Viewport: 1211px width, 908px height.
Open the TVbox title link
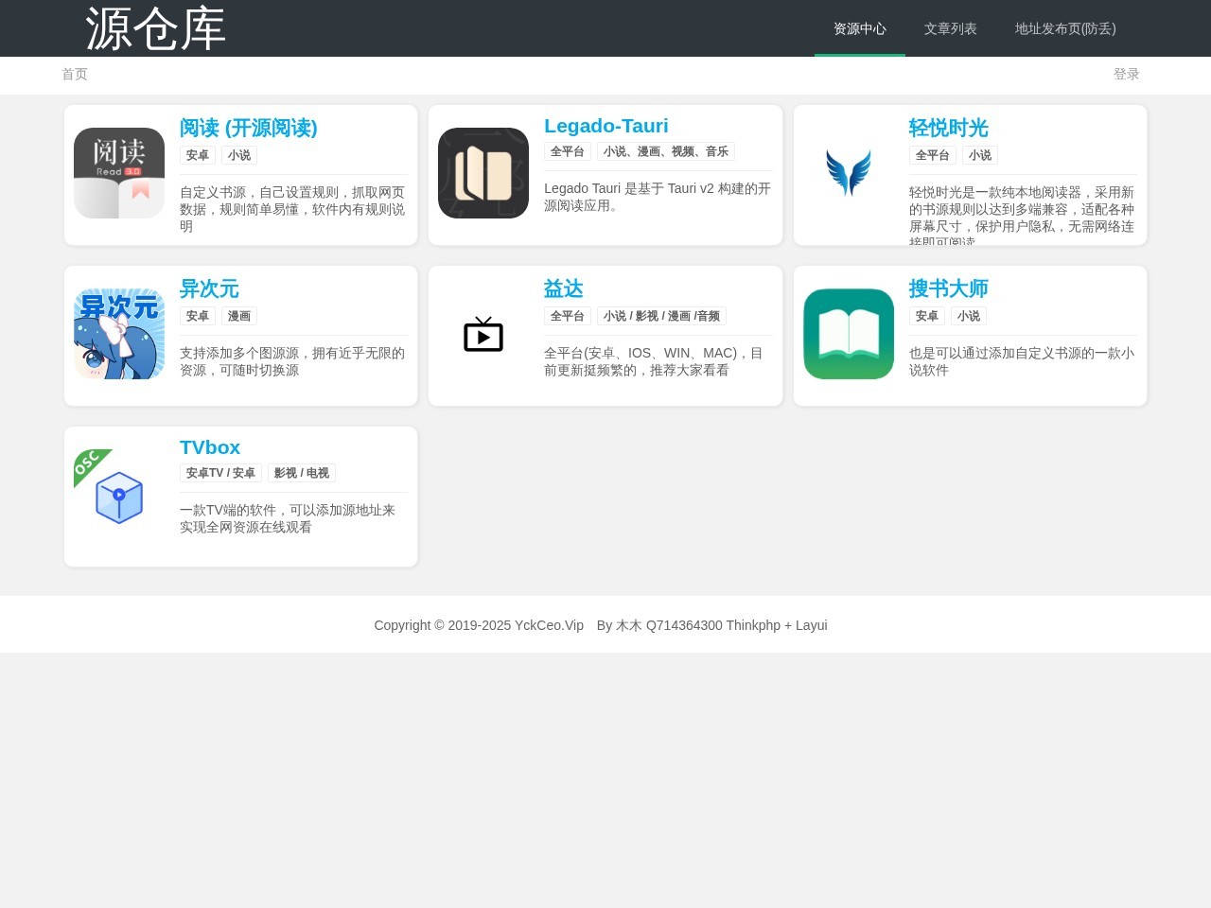pyautogui.click(x=210, y=447)
